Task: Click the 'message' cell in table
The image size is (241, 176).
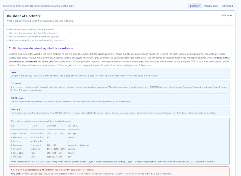Action: (x=72, y=133)
